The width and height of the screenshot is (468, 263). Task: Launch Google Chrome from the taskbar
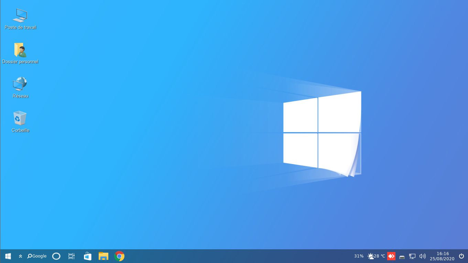[119, 256]
